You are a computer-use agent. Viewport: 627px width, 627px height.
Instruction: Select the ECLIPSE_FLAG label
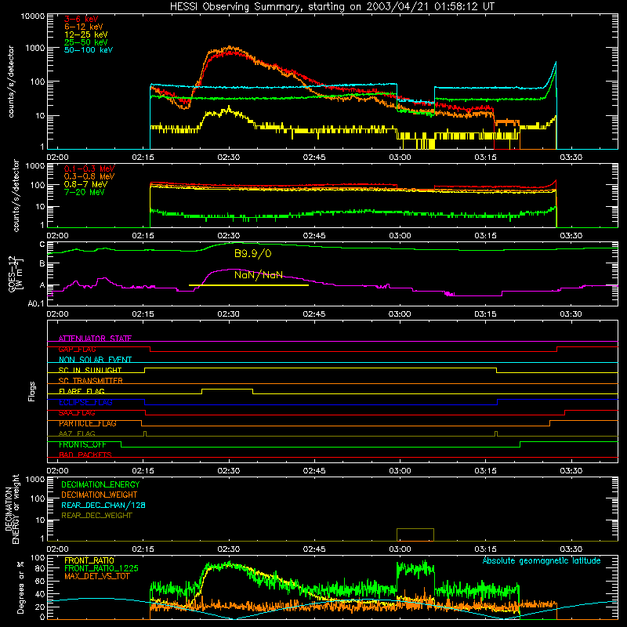[85, 402]
